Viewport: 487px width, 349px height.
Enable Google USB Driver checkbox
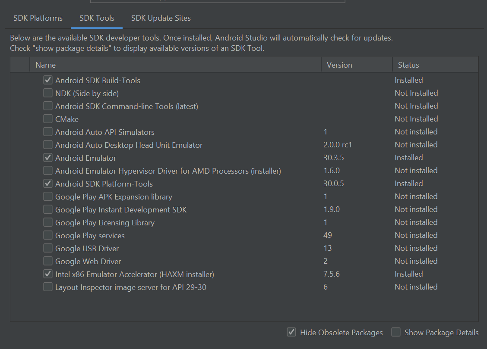pyautogui.click(x=48, y=248)
